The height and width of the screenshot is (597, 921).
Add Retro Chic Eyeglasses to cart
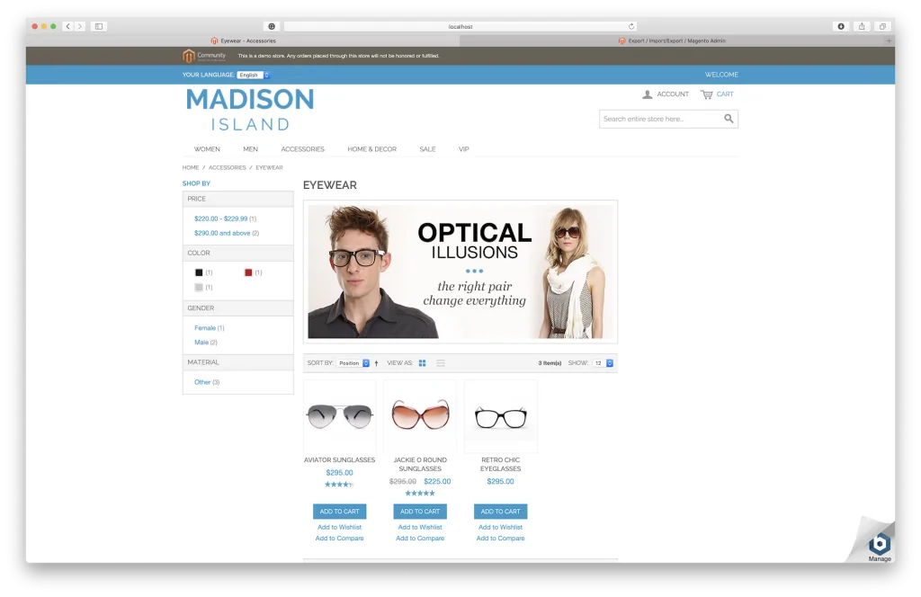[500, 512]
